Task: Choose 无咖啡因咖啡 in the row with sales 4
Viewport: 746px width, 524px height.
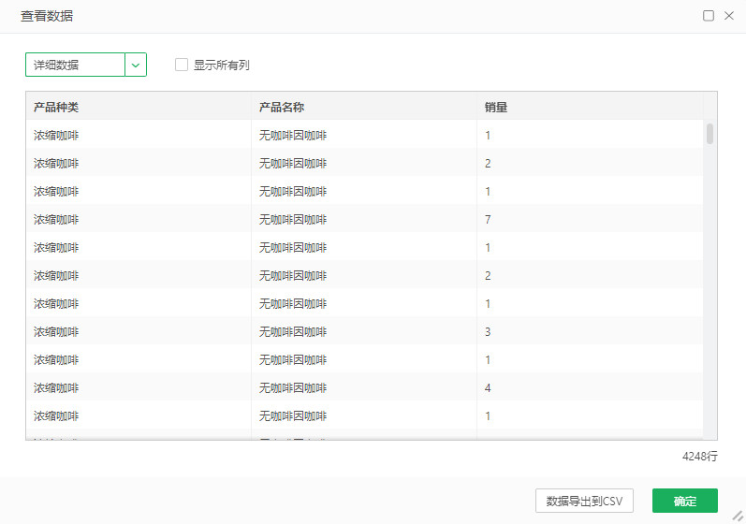Action: (x=293, y=388)
